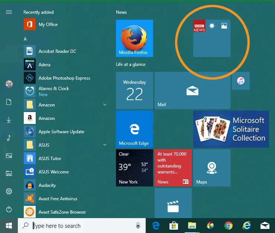Viewport: 275px width, 233px height.
Task: Open Edge from the taskbar
Action: 156,226
